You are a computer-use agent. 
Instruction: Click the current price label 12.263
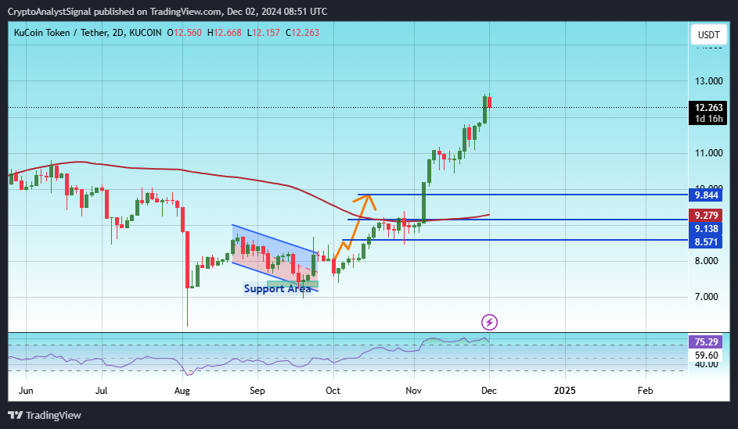pyautogui.click(x=708, y=108)
